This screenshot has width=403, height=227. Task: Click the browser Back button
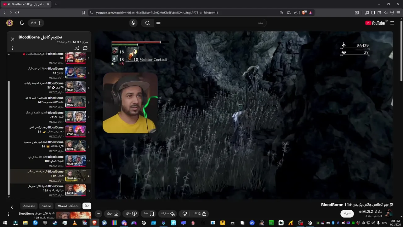5,13
